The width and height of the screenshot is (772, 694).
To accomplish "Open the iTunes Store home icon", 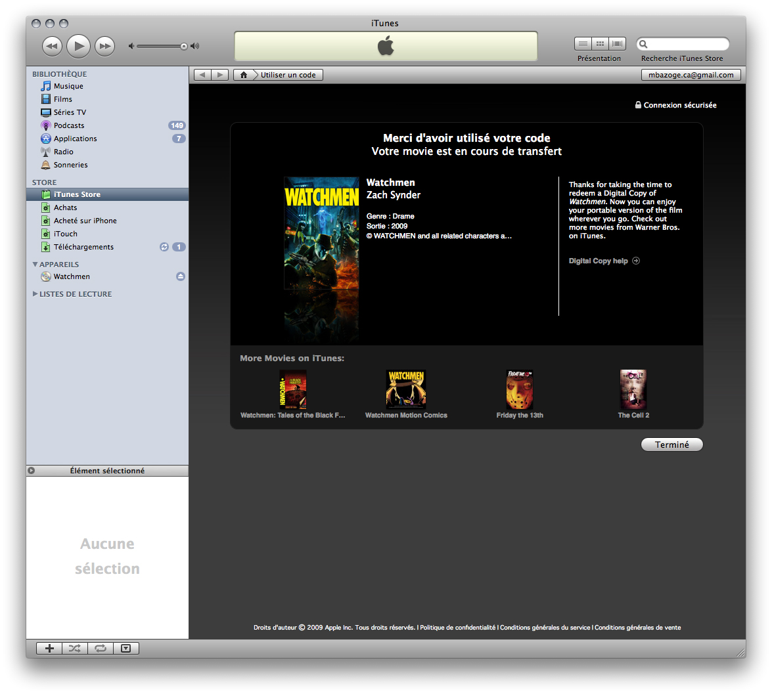I will pos(243,75).
